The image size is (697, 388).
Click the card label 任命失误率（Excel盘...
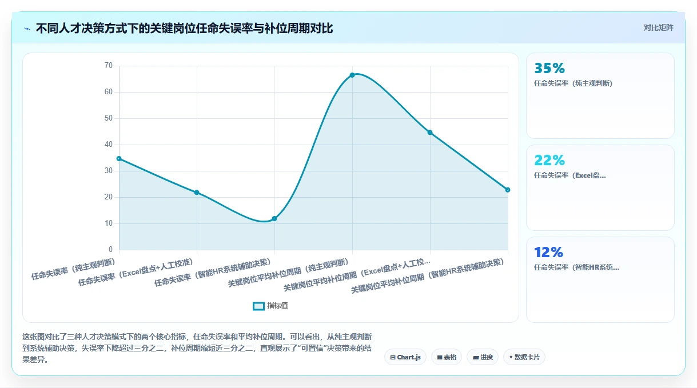point(570,175)
